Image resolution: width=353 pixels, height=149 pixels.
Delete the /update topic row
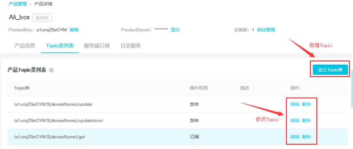tap(306, 104)
